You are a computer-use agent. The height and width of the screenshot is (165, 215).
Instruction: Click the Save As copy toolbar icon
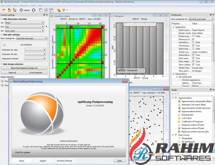click(15, 10)
